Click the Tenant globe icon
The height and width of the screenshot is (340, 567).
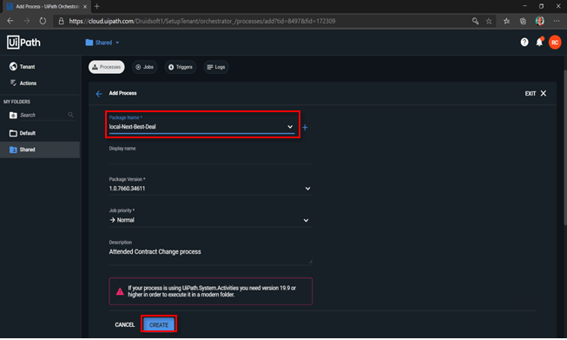point(13,67)
